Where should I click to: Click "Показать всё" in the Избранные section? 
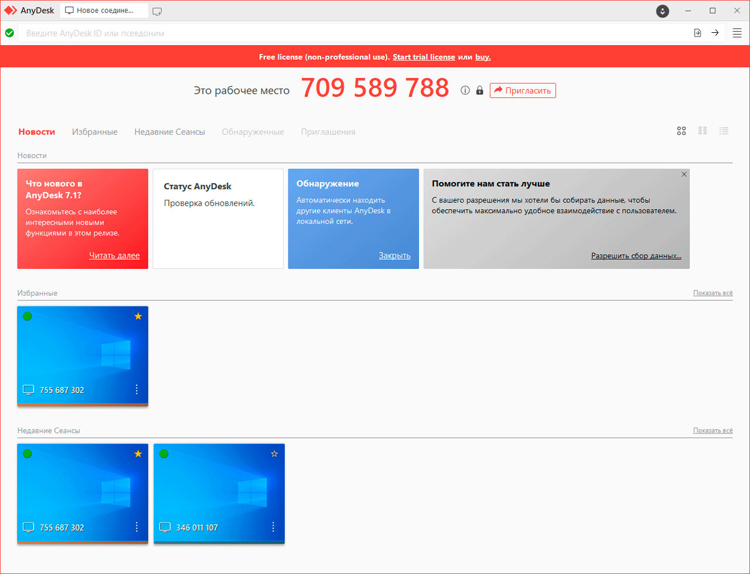[712, 293]
